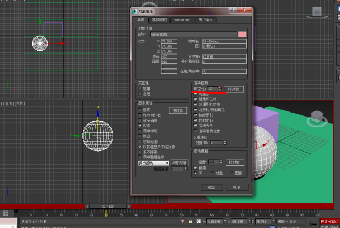
Task: Step time slider back with left arrow
Action: pyautogui.click(x=87, y=207)
